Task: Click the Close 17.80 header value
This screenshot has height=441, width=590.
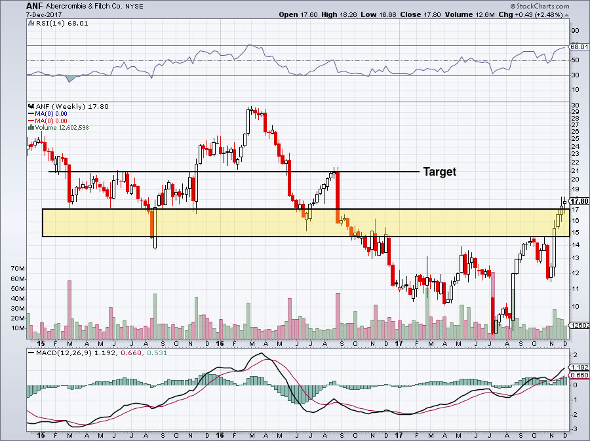Action: point(420,14)
